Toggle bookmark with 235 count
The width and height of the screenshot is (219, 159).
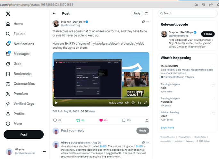[126, 120]
